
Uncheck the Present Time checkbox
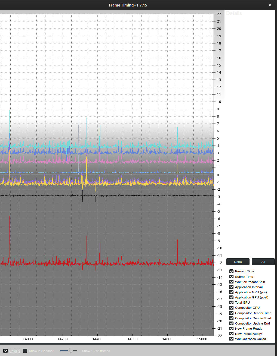[x=231, y=271]
